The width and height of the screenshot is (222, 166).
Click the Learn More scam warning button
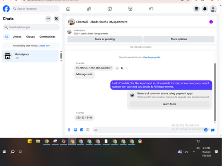click(170, 104)
